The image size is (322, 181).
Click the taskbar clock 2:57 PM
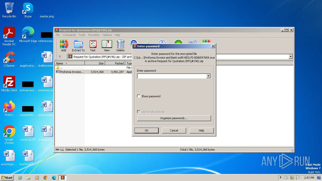tap(309, 178)
